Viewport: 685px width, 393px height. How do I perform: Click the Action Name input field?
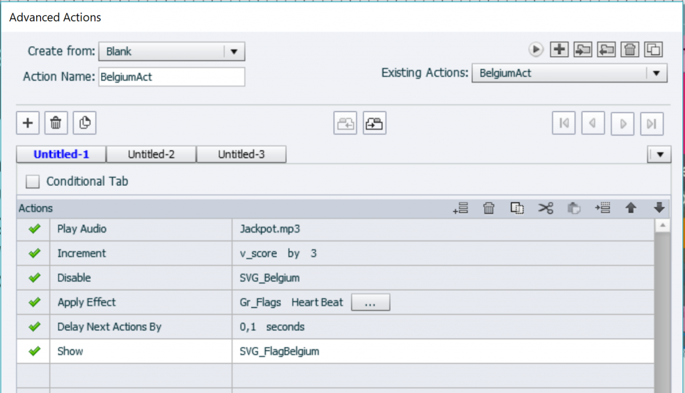(x=171, y=77)
